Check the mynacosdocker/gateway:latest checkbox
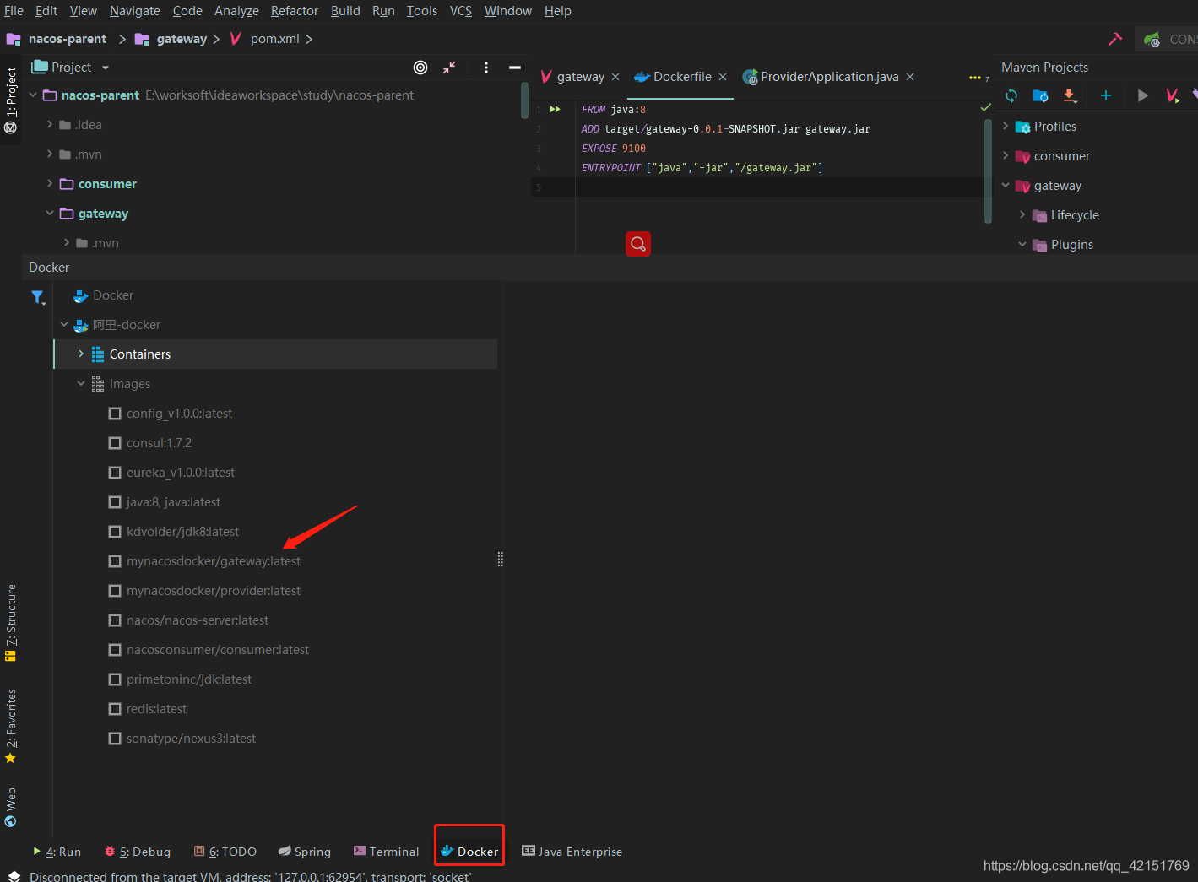 point(115,561)
